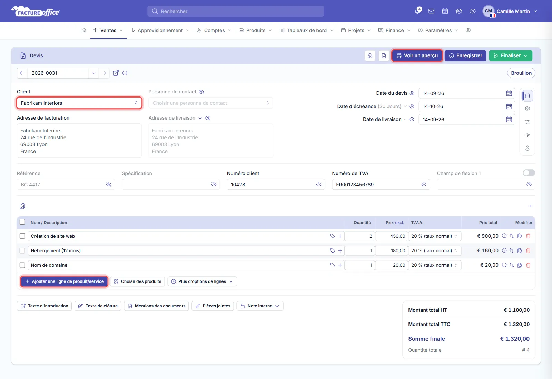This screenshot has height=379, width=552.
Task: Open T.V.A. dropdown for Création de site web
Action: coord(435,236)
